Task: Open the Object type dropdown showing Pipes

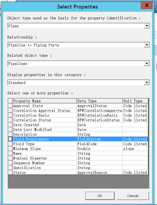Action: click(147, 26)
